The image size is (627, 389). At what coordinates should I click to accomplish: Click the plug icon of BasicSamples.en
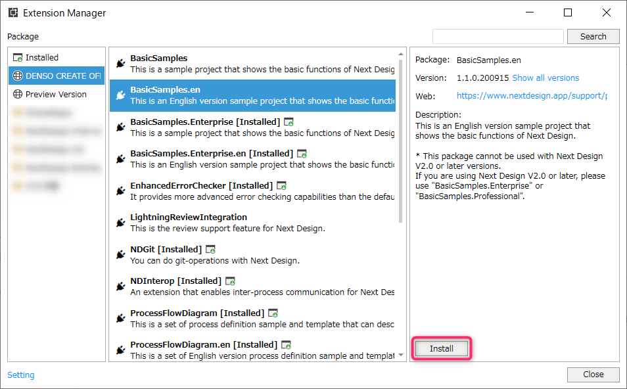click(120, 95)
